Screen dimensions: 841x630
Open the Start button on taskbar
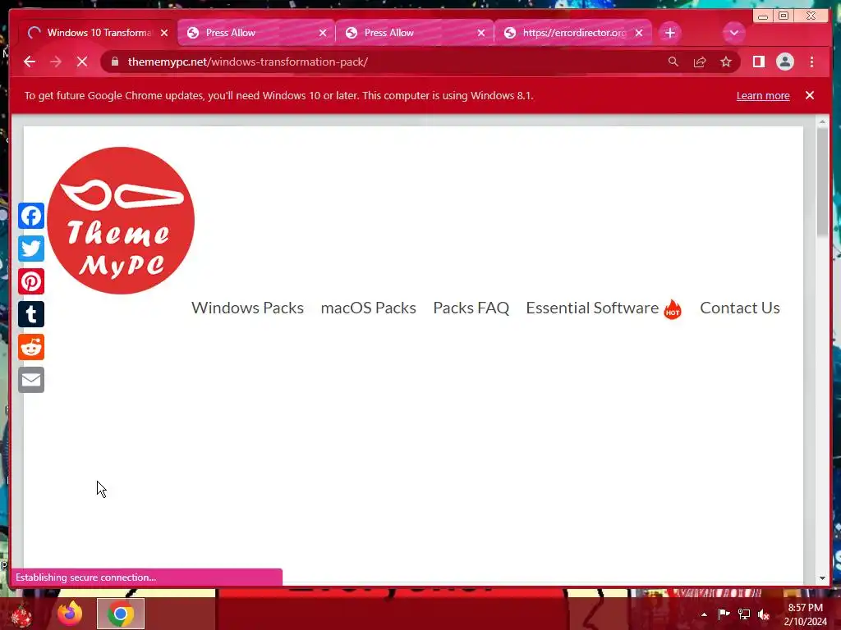[21, 614]
